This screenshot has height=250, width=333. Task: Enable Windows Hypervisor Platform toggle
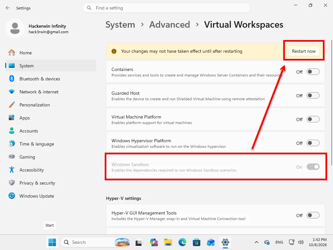coord(313,143)
